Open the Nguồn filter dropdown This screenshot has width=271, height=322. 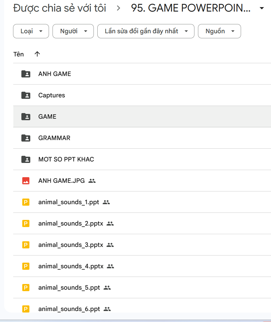(219, 31)
